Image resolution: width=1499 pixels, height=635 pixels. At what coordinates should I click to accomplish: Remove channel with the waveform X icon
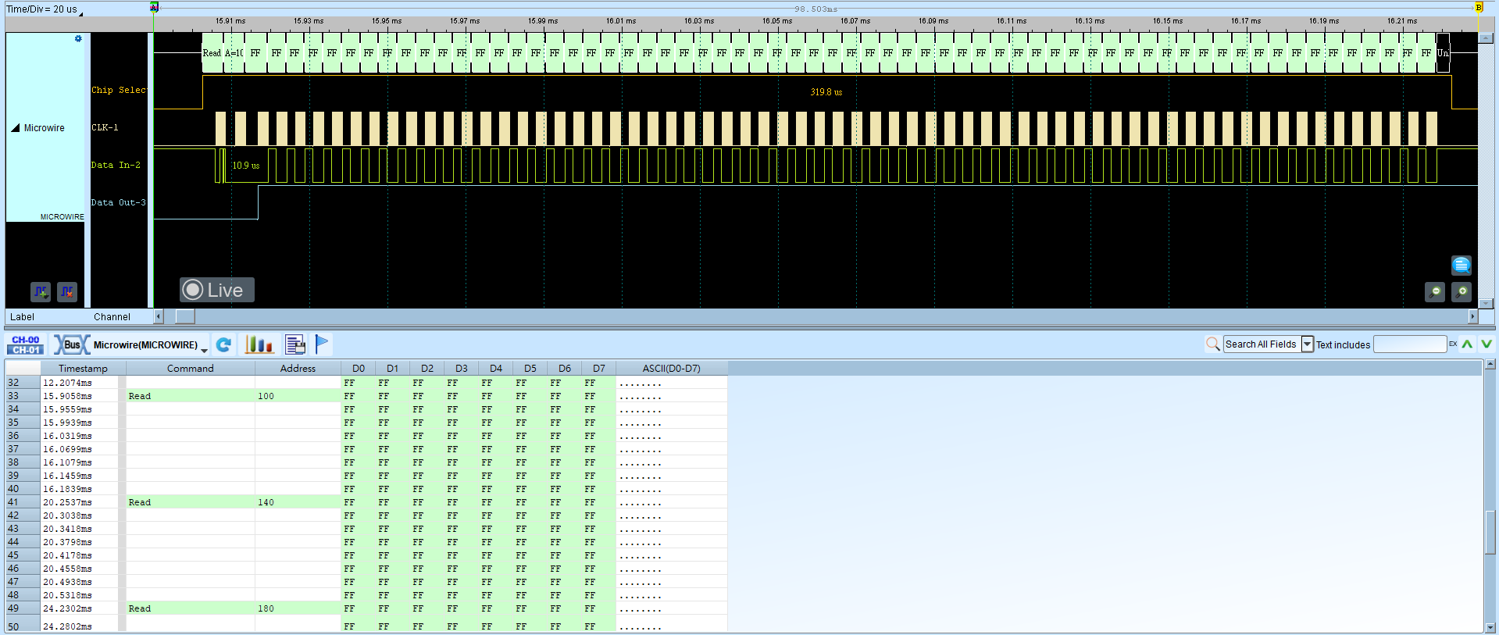click(x=67, y=292)
